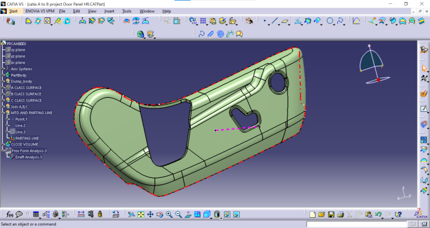430x228 pixels.
Task: Select CLOSE VOLUME in tree
Action: (24, 144)
